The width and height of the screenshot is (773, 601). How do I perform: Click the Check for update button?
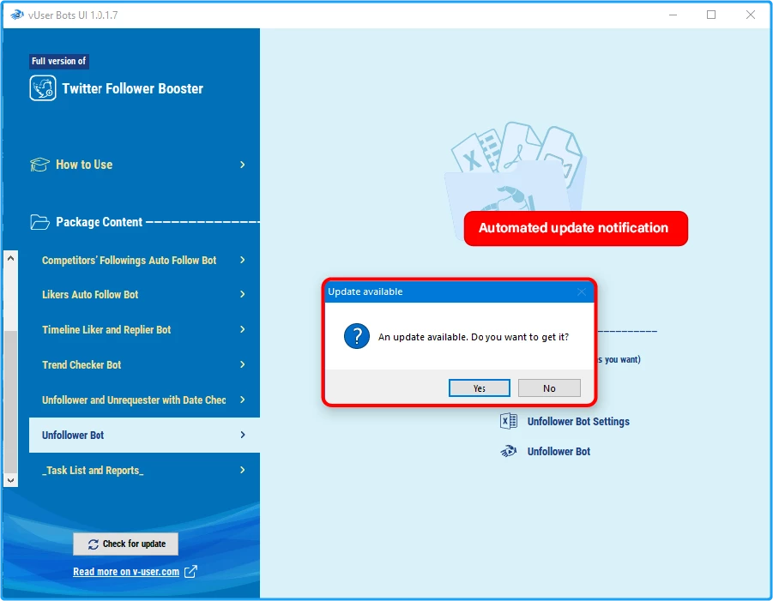pyautogui.click(x=126, y=544)
